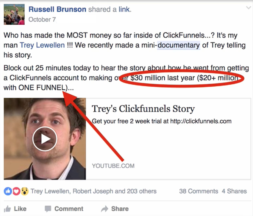The height and width of the screenshot is (216, 253).
Task: Click the Comment speech bubble icon
Action: click(48, 209)
